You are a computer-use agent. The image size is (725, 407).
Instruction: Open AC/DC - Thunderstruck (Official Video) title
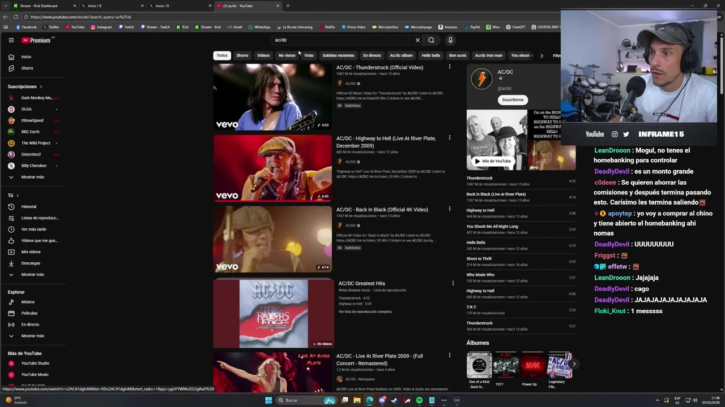[x=379, y=67]
